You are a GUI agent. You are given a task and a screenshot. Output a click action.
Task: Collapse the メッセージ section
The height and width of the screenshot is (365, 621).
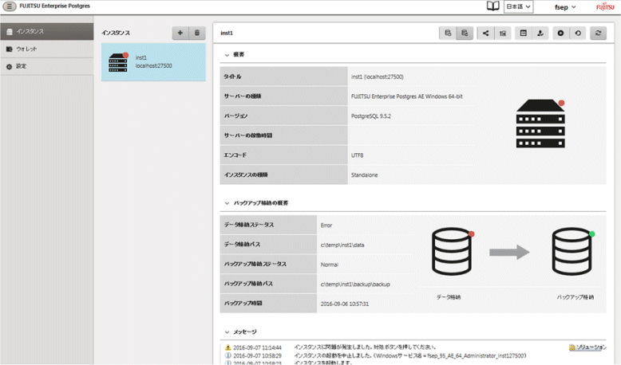click(227, 332)
